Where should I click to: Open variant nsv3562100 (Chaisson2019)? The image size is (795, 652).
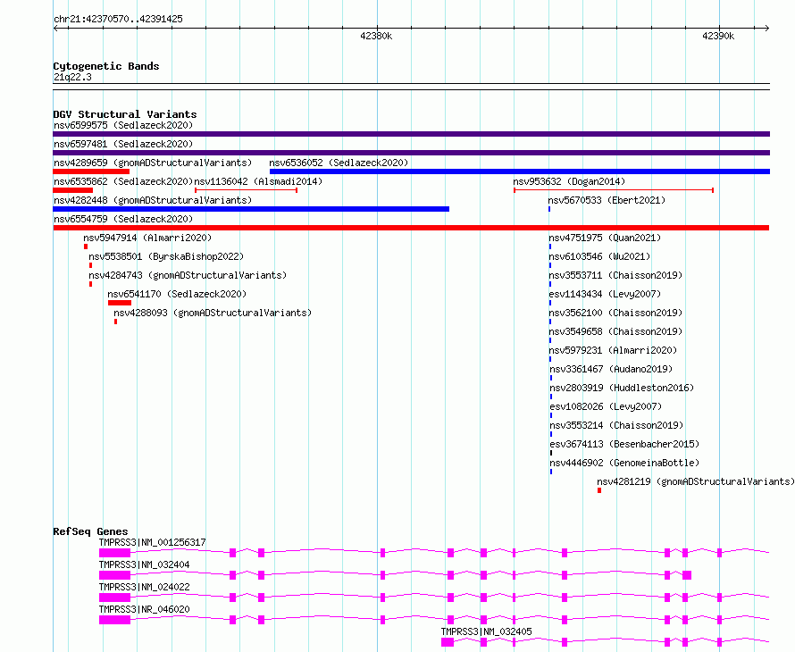[615, 313]
